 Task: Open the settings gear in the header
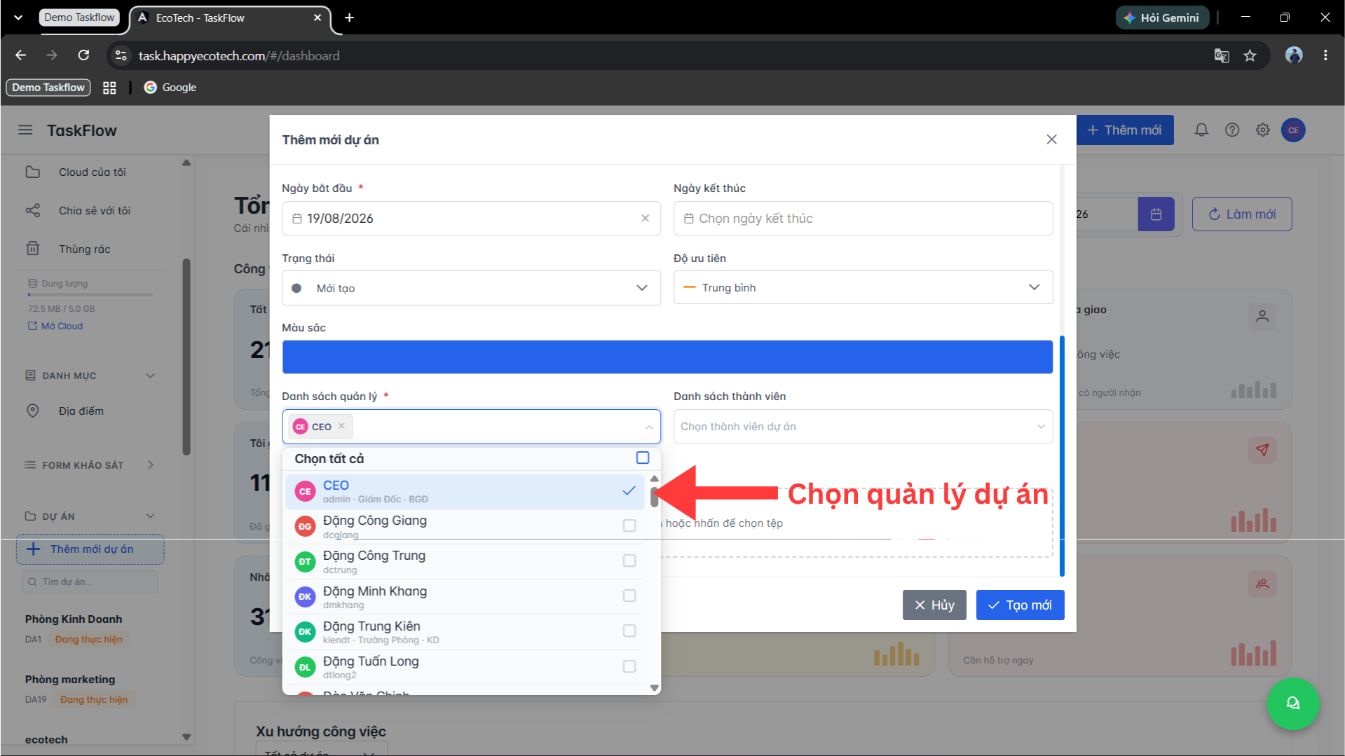(1262, 130)
